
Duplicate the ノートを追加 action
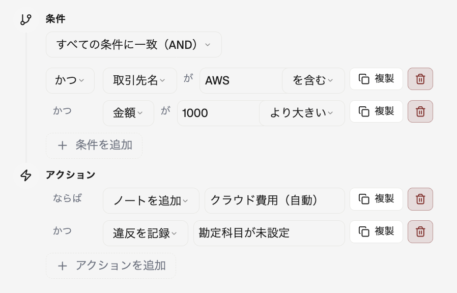tap(376, 199)
